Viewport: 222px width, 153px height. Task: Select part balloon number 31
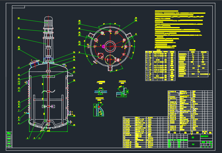click(x=79, y=52)
